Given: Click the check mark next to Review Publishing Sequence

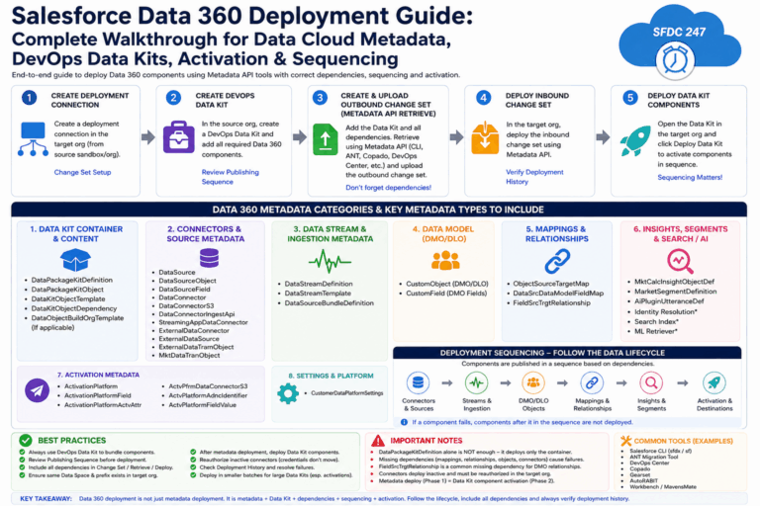Looking at the screenshot, I should pyautogui.click(x=22, y=460).
